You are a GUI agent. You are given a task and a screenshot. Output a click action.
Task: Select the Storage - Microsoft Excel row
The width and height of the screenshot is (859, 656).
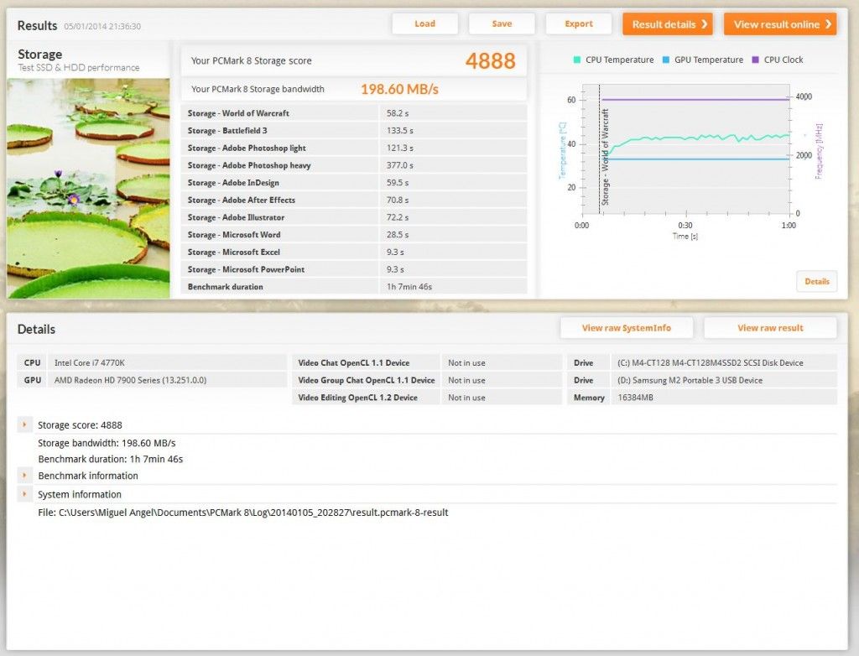point(354,253)
